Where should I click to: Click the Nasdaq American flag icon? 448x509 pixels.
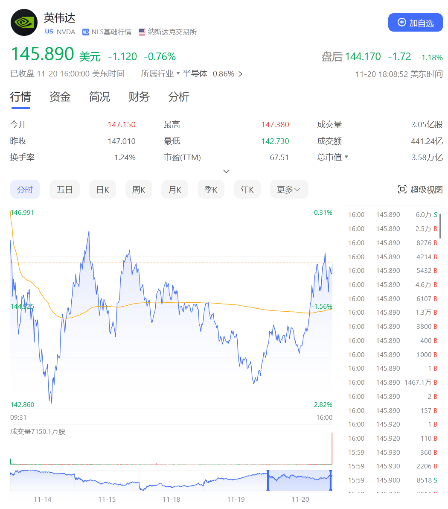[142, 32]
